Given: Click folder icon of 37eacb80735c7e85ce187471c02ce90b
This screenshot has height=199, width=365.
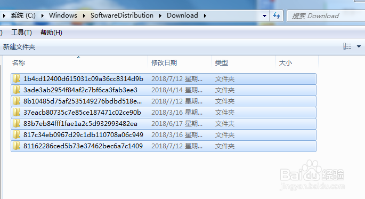Looking at the screenshot, I should coord(17,113).
